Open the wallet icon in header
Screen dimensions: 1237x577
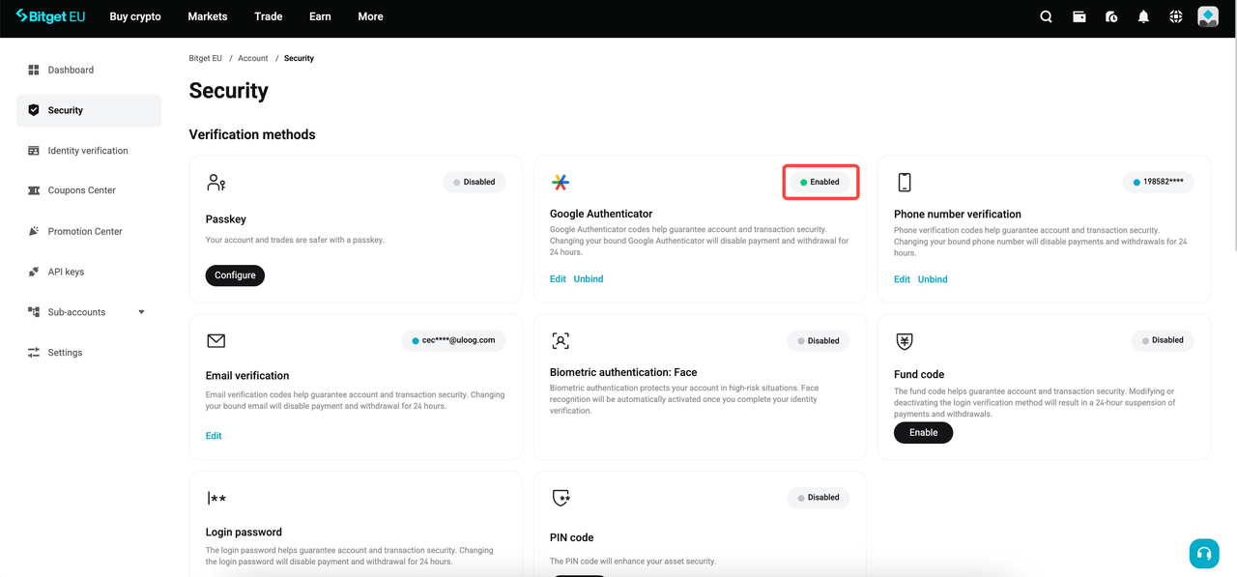coord(1079,16)
